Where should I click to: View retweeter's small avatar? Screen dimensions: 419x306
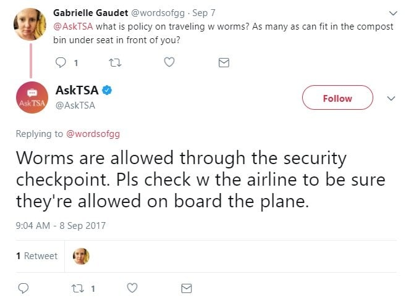click(81, 255)
